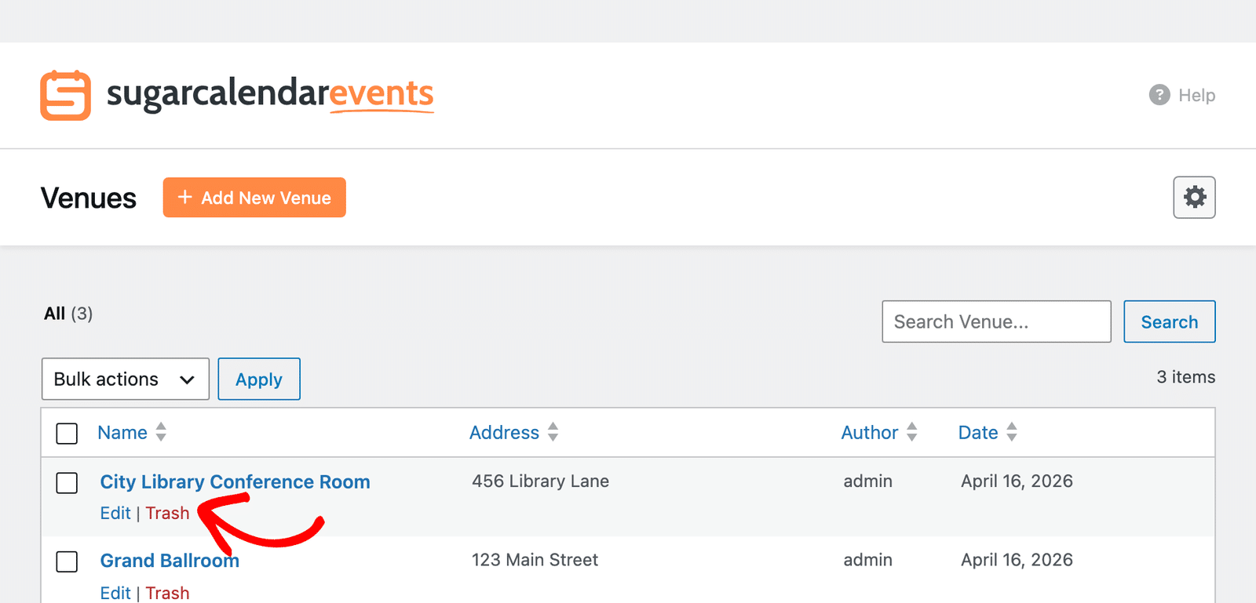Image resolution: width=1256 pixels, height=603 pixels.
Task: Click the 123 Main Street address
Action: pos(535,560)
